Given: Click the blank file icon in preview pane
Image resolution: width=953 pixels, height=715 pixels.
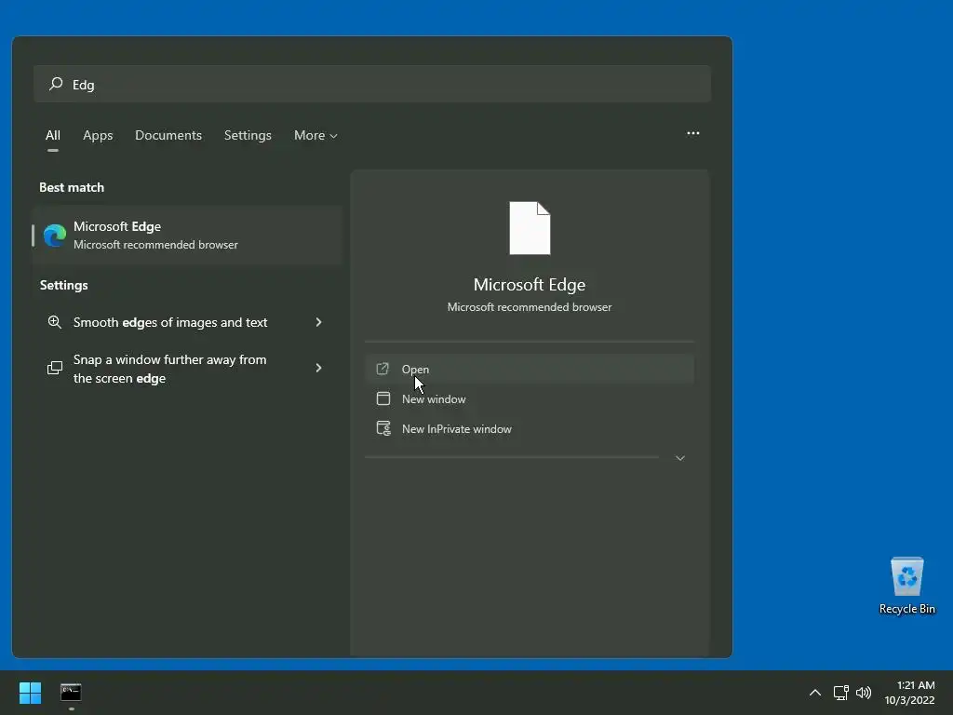Looking at the screenshot, I should coord(530,228).
